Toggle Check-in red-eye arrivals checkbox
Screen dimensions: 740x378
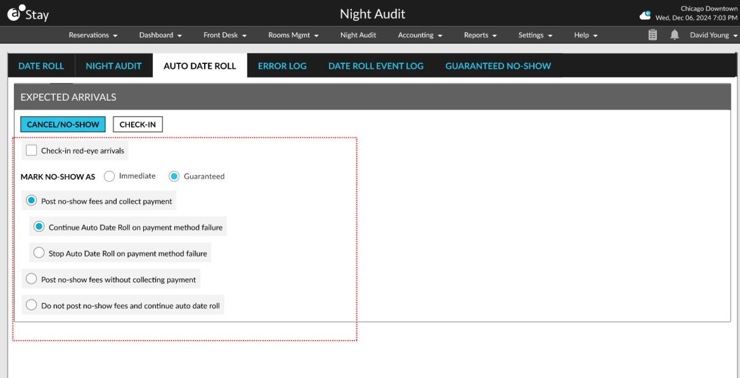tap(32, 151)
